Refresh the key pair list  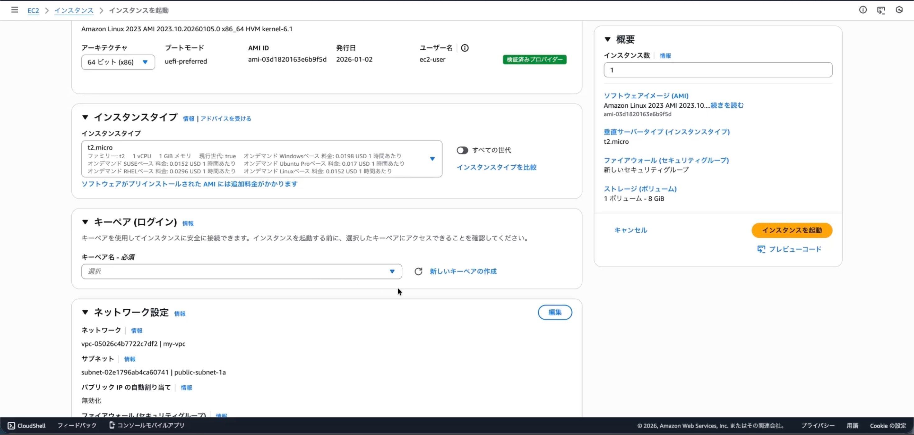[418, 271]
